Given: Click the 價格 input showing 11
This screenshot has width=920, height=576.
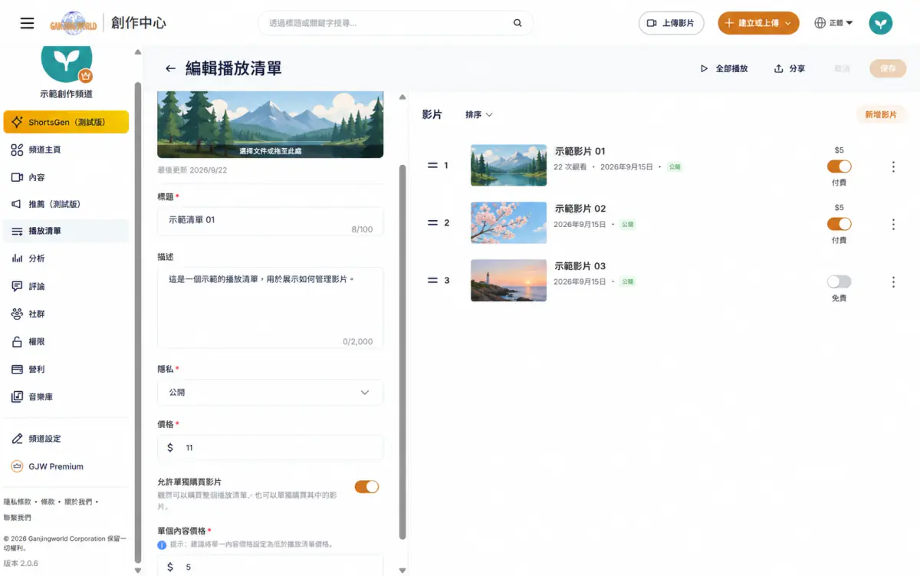Looking at the screenshot, I should (x=270, y=447).
